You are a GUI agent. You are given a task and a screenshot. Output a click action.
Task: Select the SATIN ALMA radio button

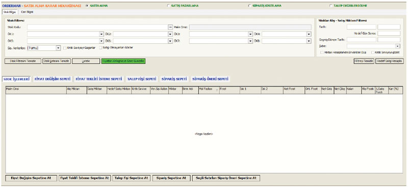pos(87,6)
